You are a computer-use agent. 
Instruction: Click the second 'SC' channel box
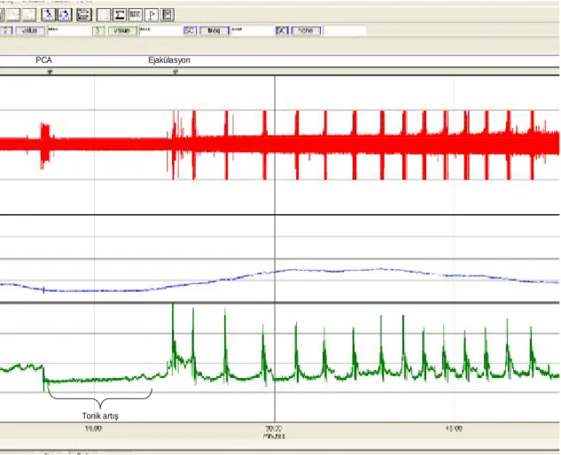[x=282, y=31]
